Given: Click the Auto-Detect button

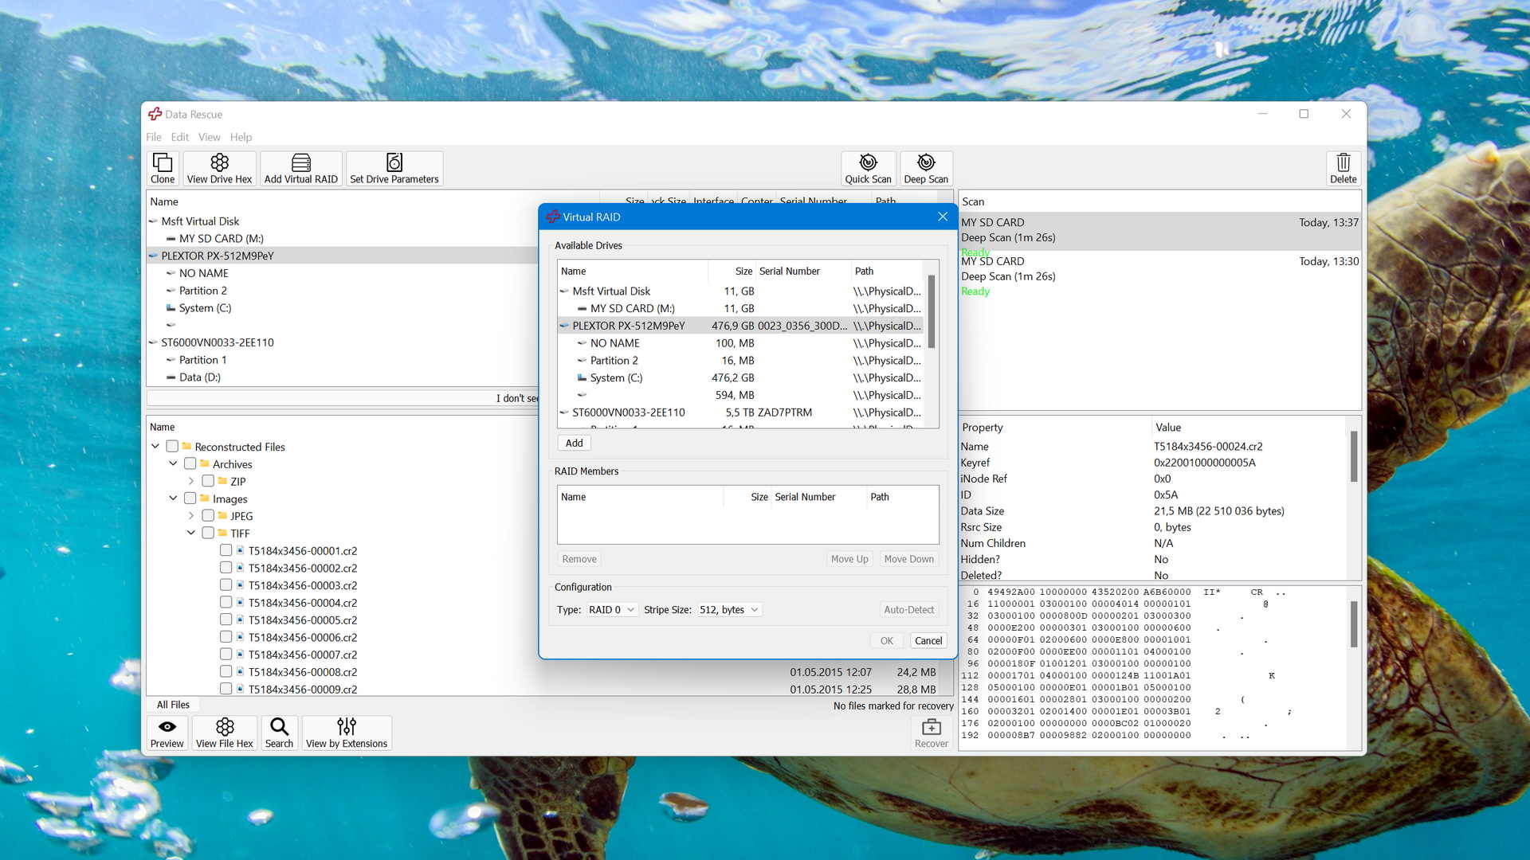Looking at the screenshot, I should coord(908,610).
